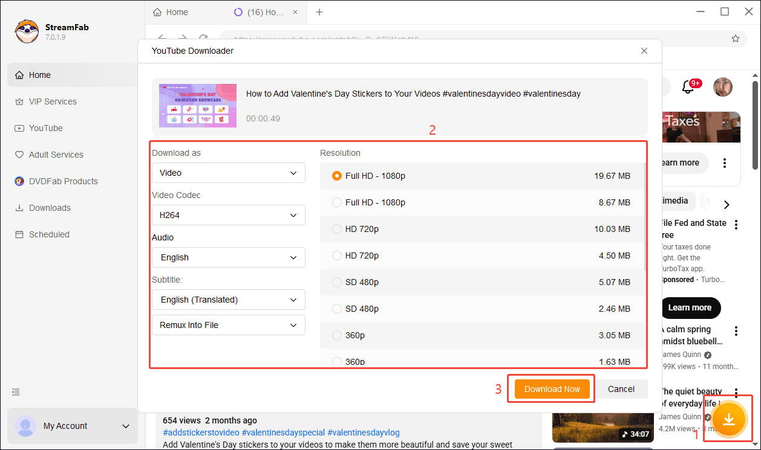
Task: Open the Scheduled tasks section
Action: (x=48, y=234)
